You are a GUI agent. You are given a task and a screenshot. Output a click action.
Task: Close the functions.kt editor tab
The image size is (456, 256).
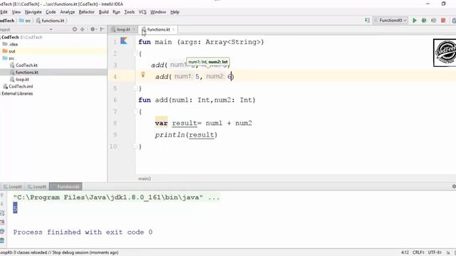(173, 30)
